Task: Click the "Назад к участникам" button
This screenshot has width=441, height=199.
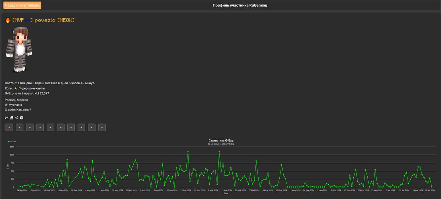Action: pos(22,5)
